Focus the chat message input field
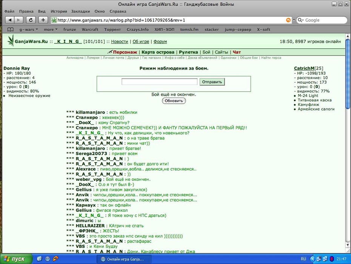 pyautogui.click(x=159, y=82)
